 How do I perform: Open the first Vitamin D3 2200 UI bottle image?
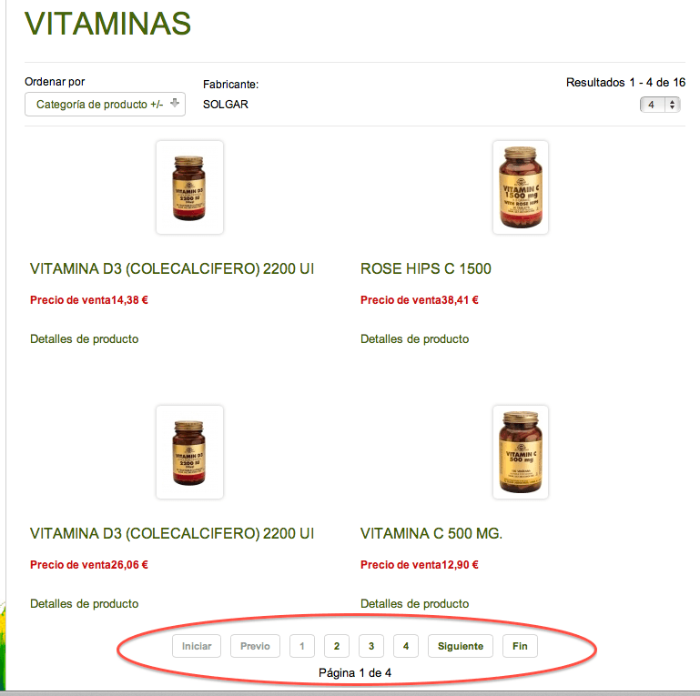189,187
